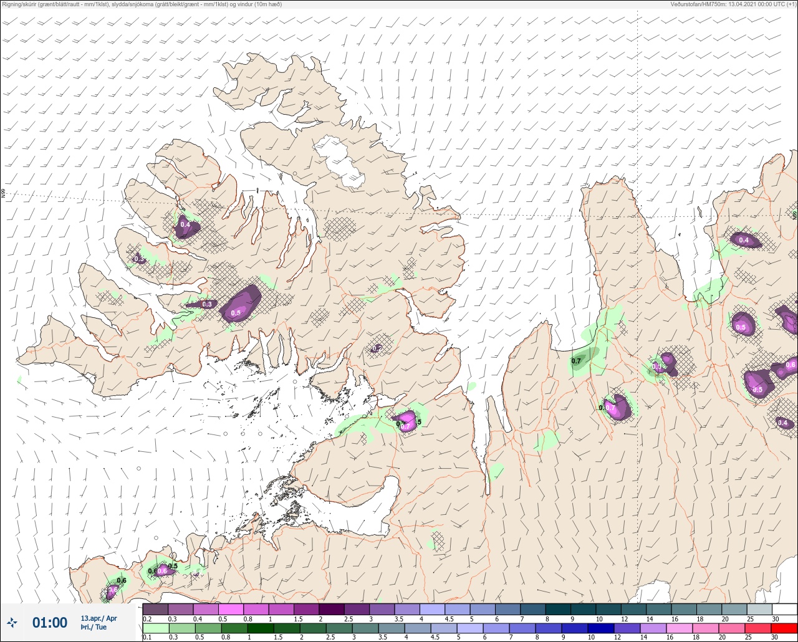Click the white swatch ending the upper legend row

coord(784,609)
